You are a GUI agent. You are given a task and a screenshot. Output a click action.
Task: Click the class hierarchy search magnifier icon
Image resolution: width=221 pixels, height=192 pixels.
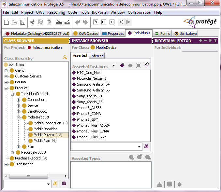click(65, 57)
